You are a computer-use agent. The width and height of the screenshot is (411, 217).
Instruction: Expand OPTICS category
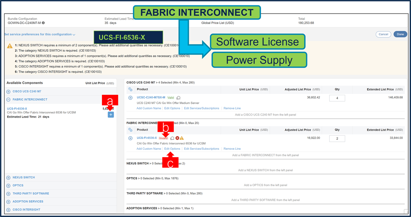click(x=9, y=186)
